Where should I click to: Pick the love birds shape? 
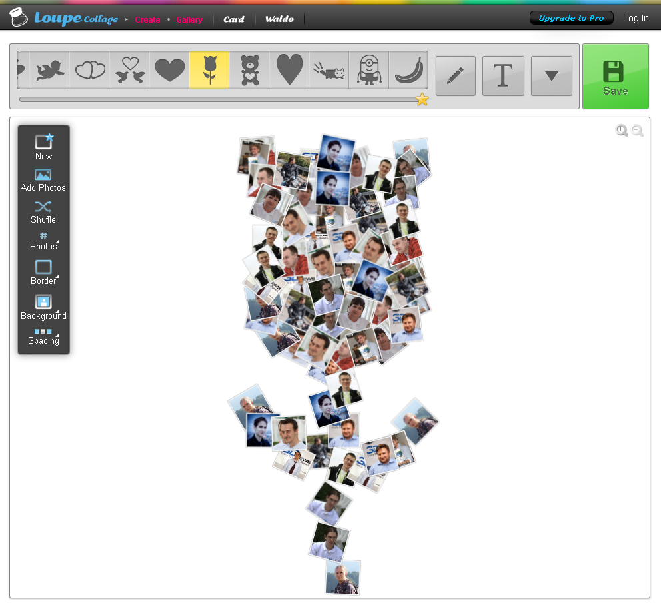tap(129, 70)
